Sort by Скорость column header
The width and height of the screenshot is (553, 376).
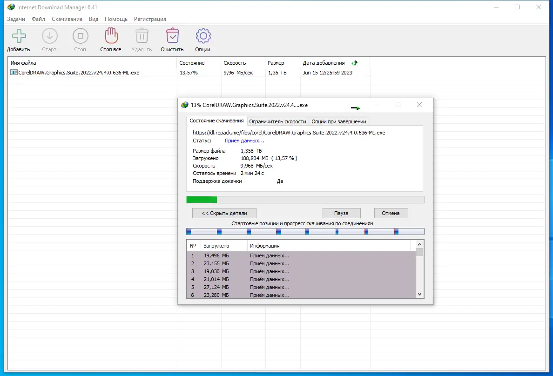tap(243, 63)
